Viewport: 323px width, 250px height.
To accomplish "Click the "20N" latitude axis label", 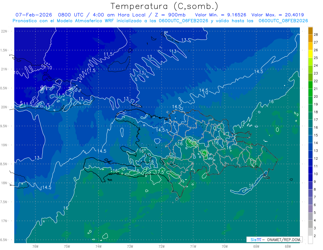I will pos(4,107).
